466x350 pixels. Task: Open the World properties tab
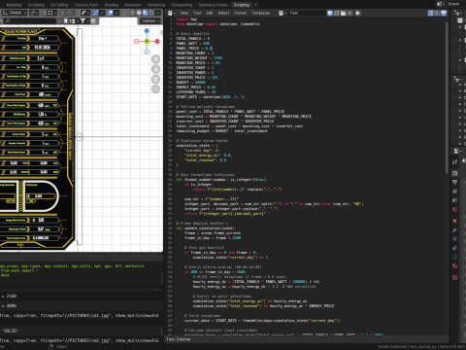pyautogui.click(x=454, y=210)
